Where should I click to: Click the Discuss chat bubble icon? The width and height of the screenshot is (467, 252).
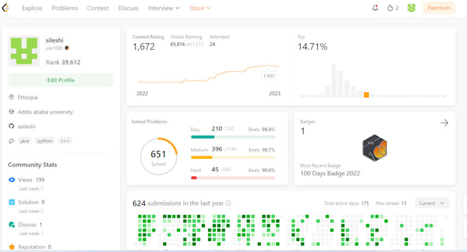(x=12, y=225)
